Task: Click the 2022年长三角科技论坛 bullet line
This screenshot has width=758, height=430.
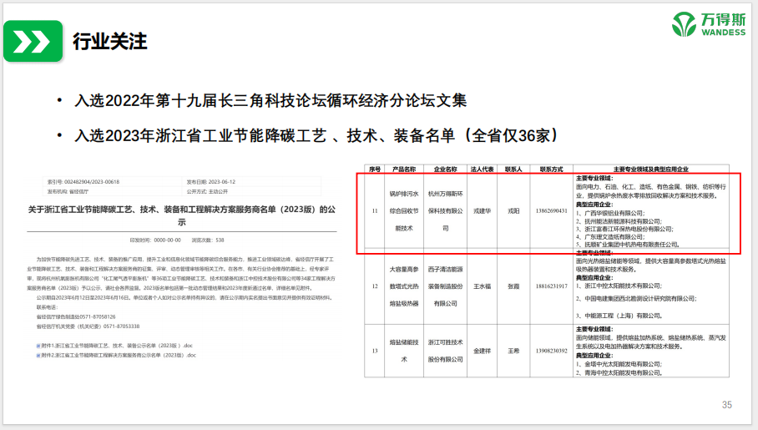Action: click(270, 101)
